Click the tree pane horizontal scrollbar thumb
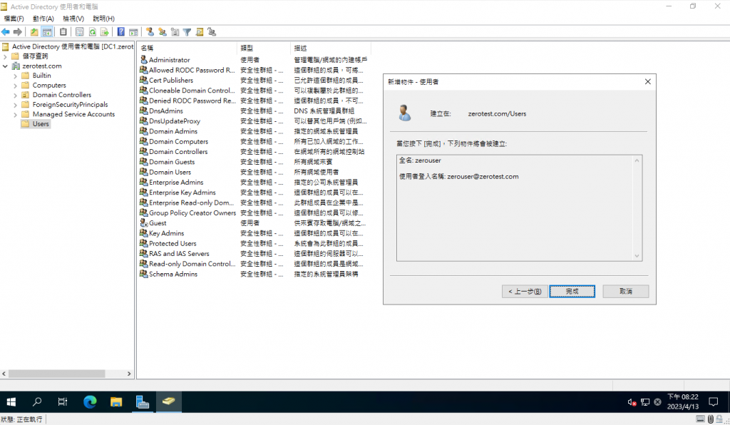This screenshot has height=425, width=730. point(56,374)
